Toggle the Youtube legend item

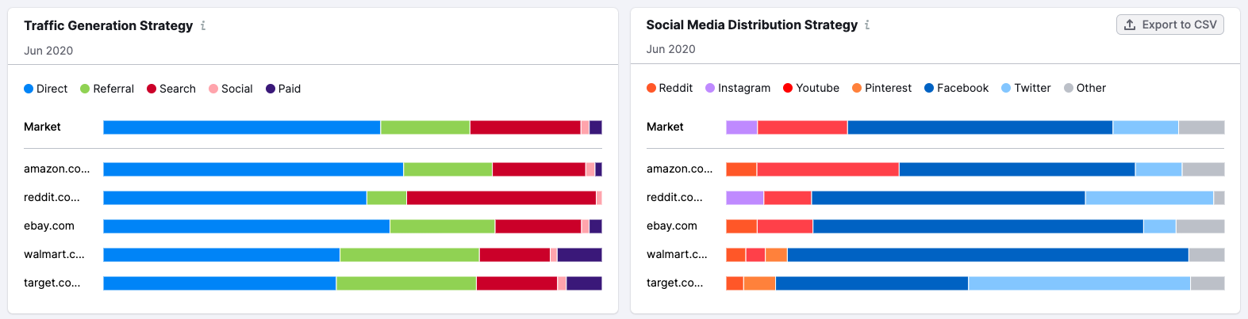pos(811,88)
